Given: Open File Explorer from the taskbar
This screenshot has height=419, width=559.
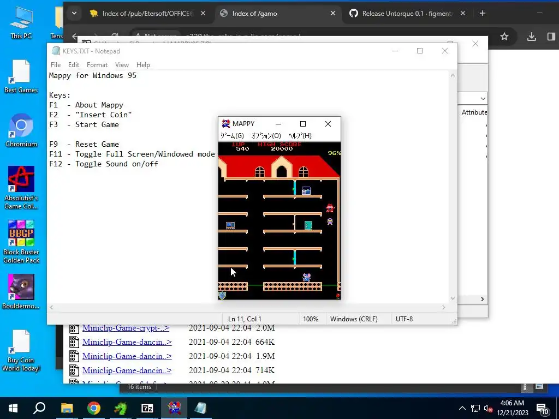Looking at the screenshot, I should [67, 408].
